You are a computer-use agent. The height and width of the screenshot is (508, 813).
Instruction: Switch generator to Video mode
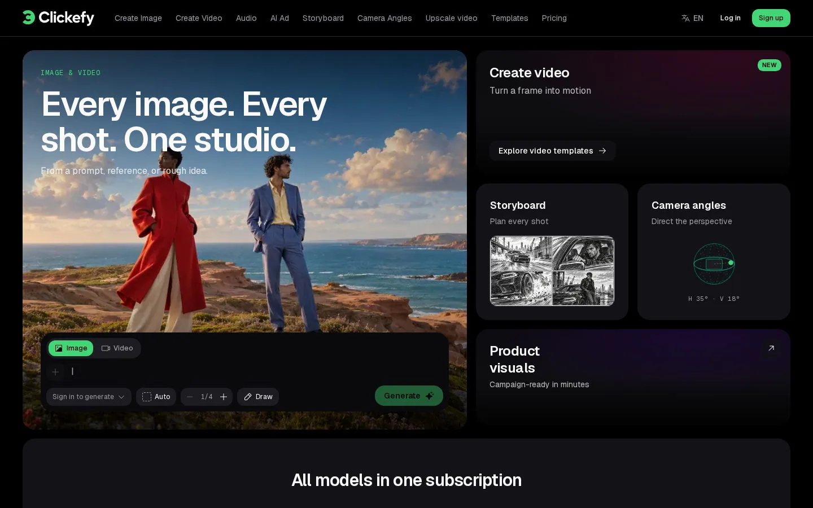point(117,348)
